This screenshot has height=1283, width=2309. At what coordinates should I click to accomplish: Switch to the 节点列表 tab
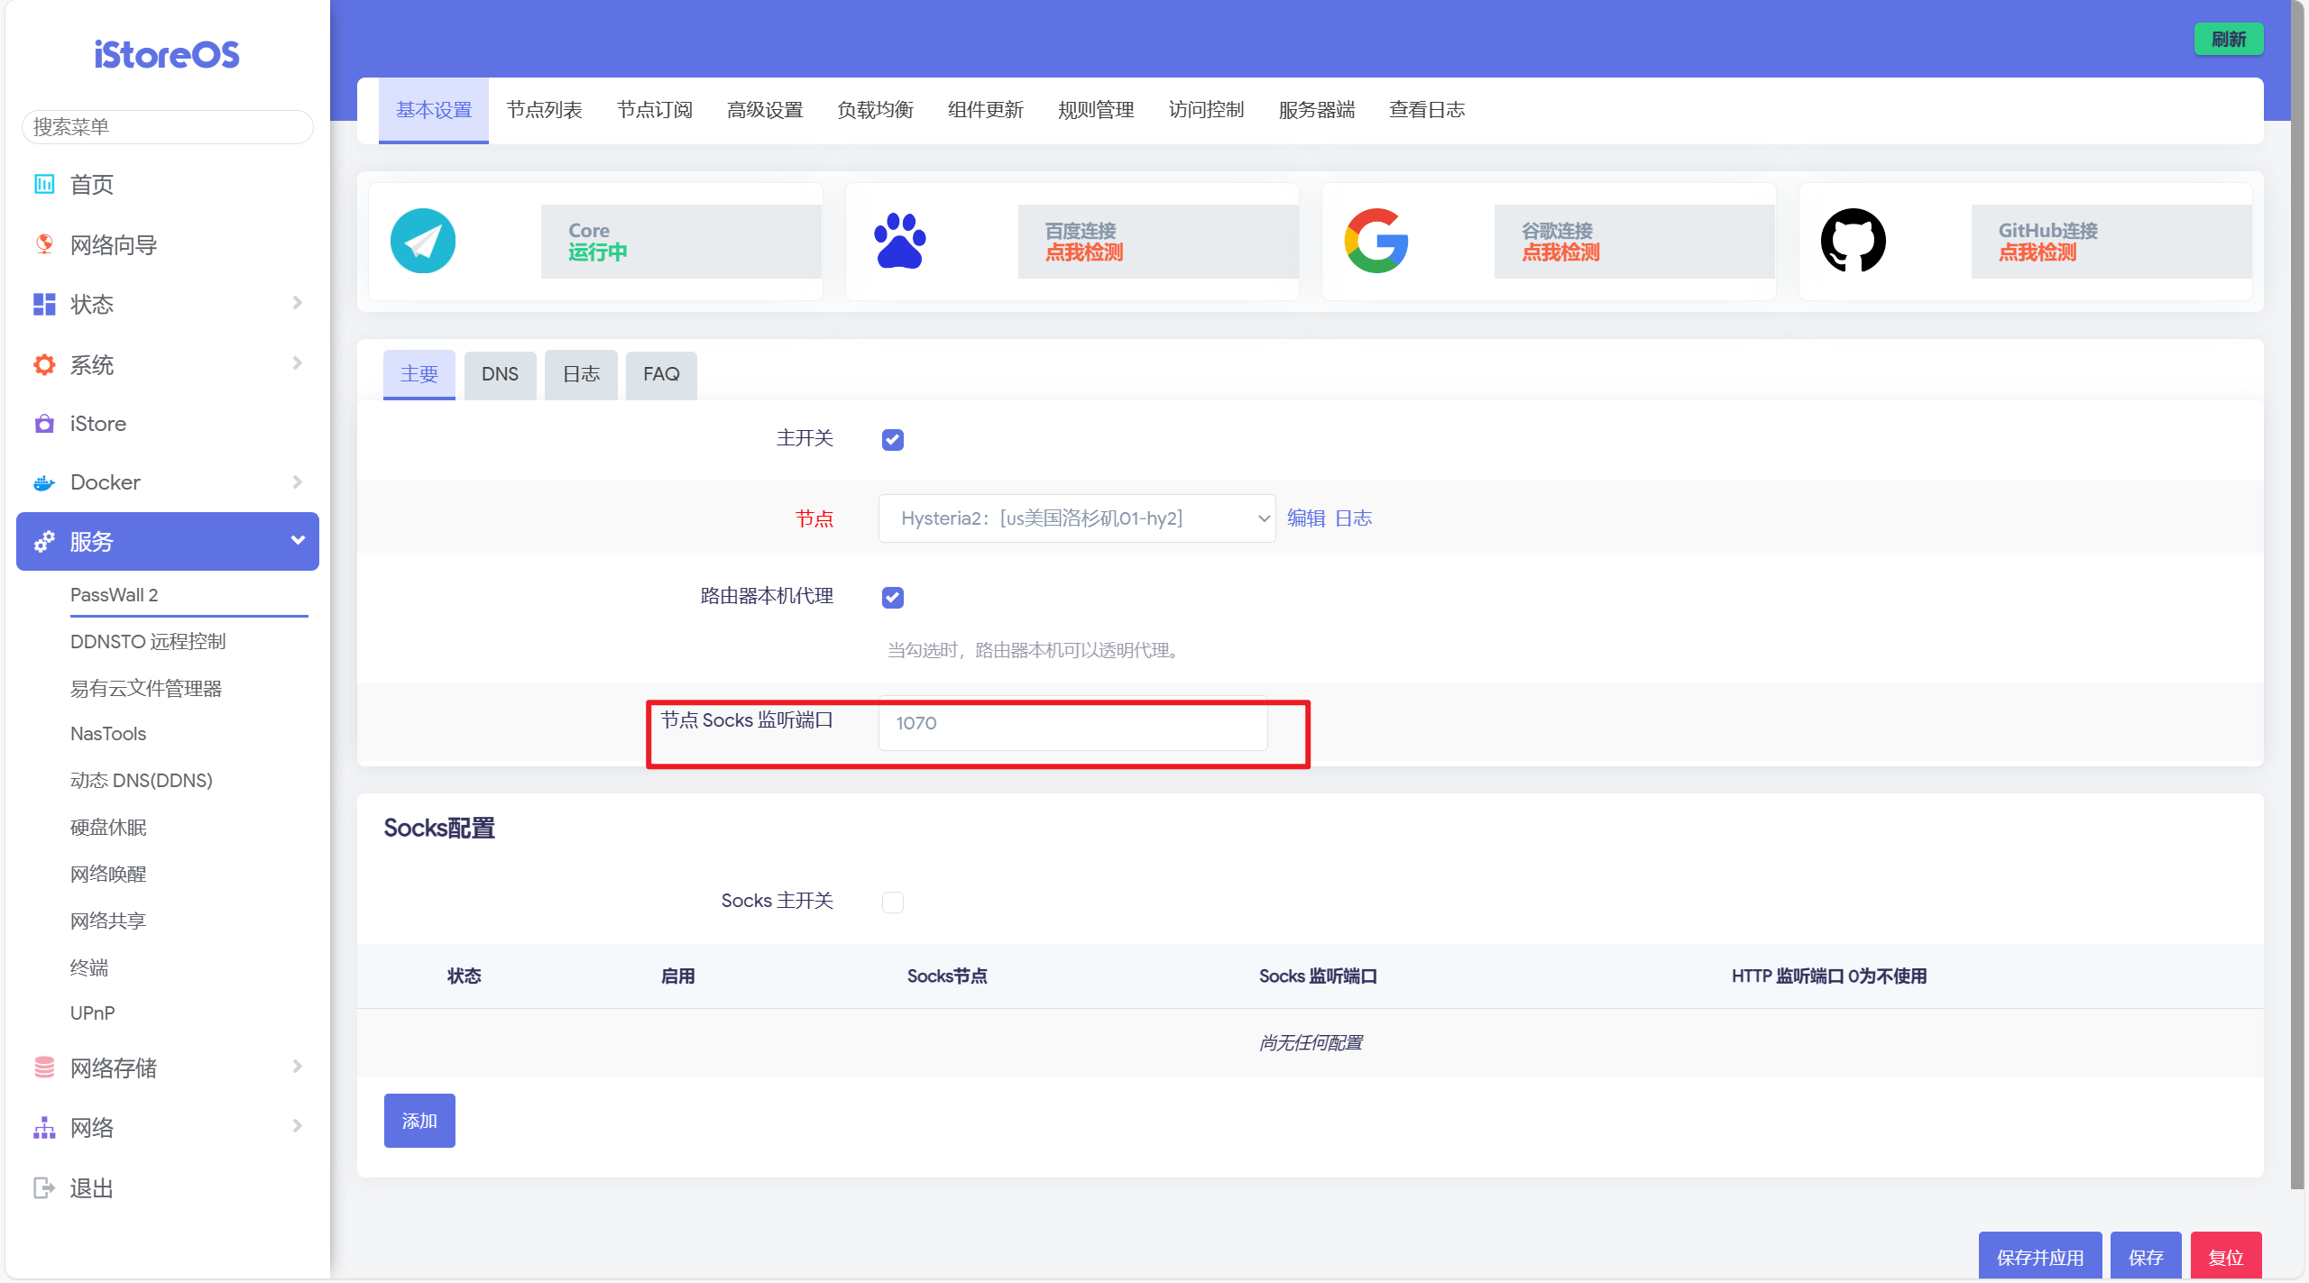[544, 110]
